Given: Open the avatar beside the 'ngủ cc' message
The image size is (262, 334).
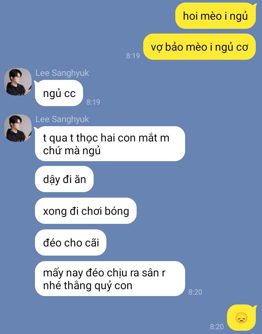Looking at the screenshot, I should point(18,82).
